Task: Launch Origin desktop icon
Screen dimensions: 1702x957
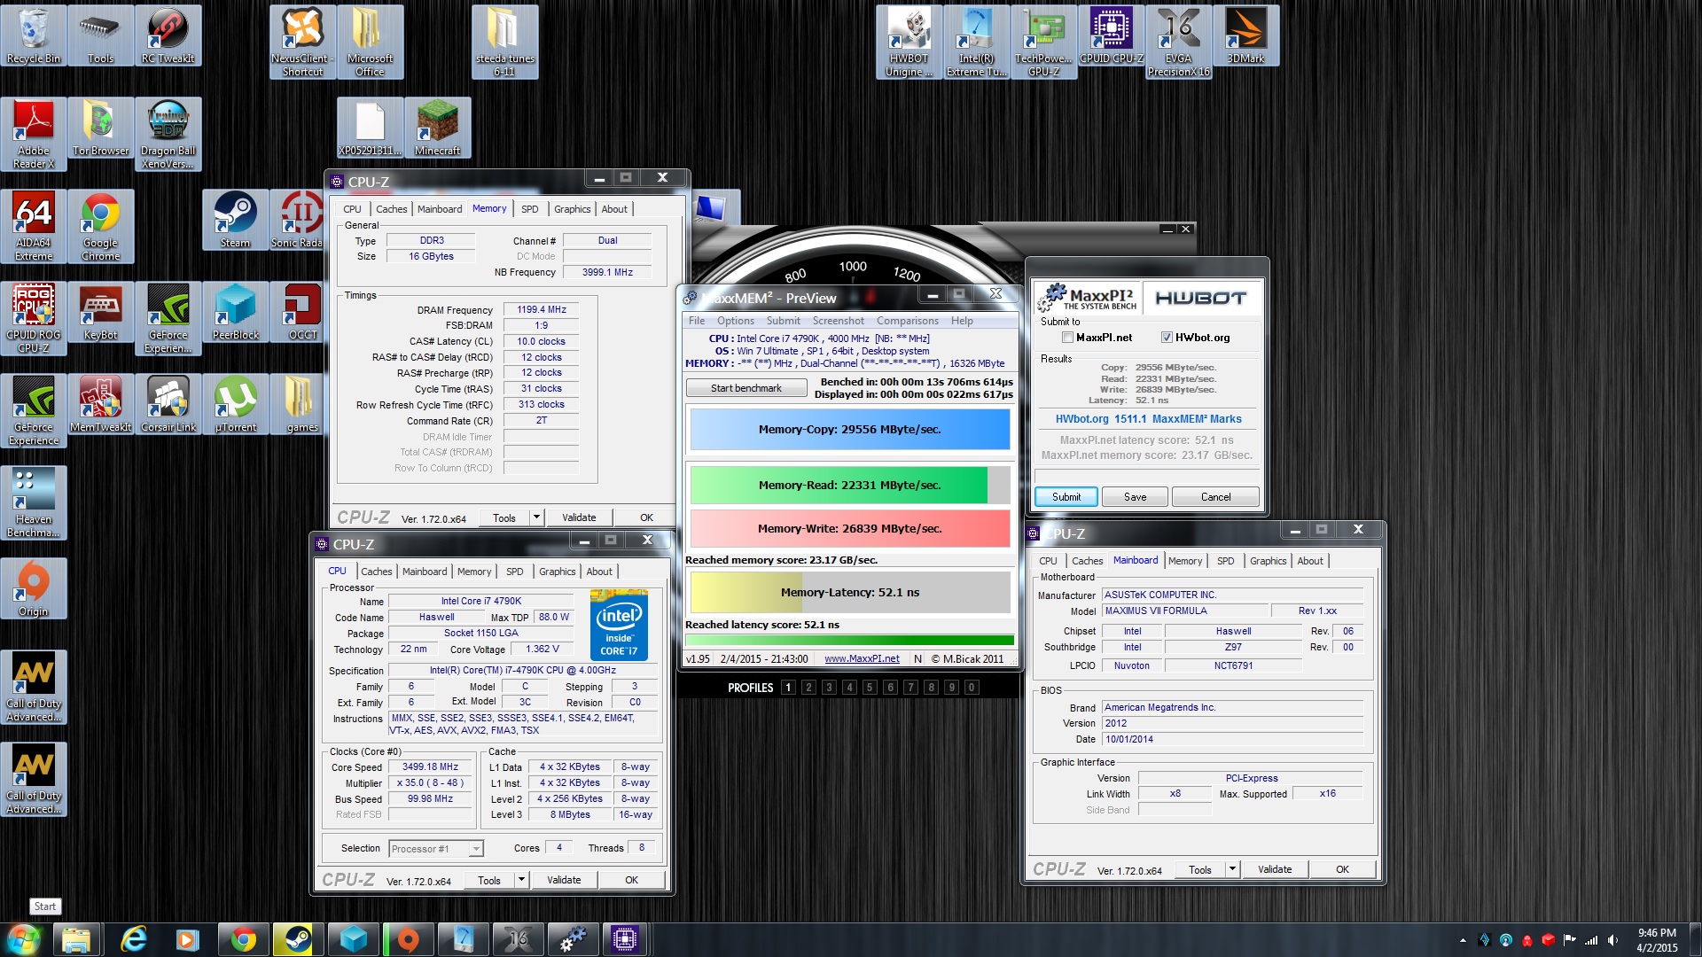Action: pyautogui.click(x=34, y=588)
